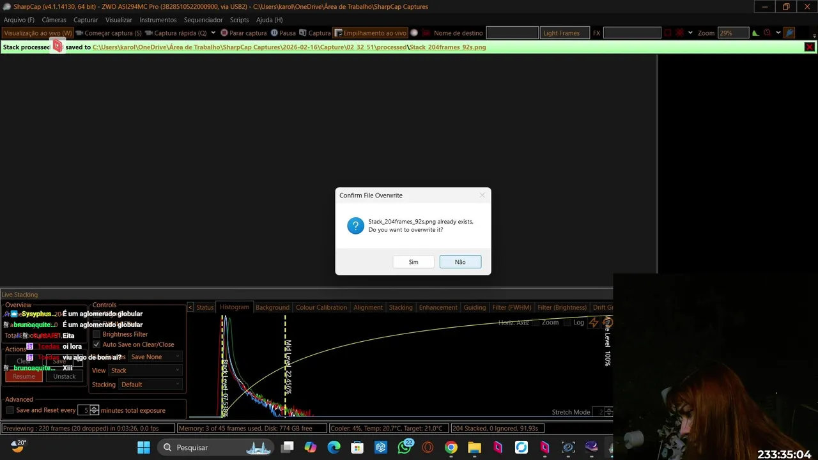Expand the Captura rápida dropdown arrow

tap(213, 33)
